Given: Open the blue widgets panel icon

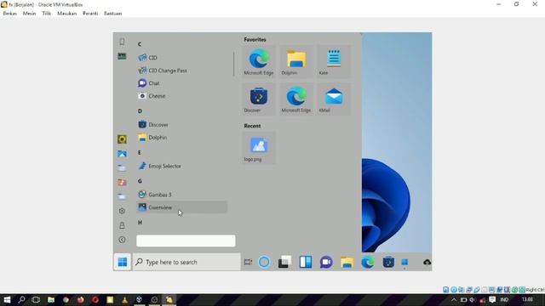Looking at the screenshot, I should point(306,262).
